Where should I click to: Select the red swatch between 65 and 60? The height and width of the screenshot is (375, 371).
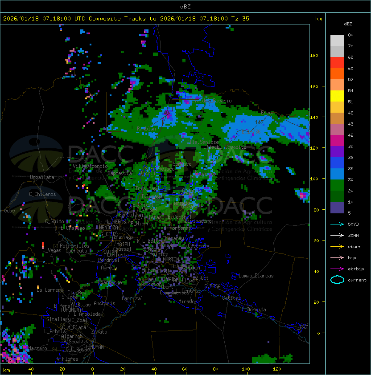pos(337,63)
